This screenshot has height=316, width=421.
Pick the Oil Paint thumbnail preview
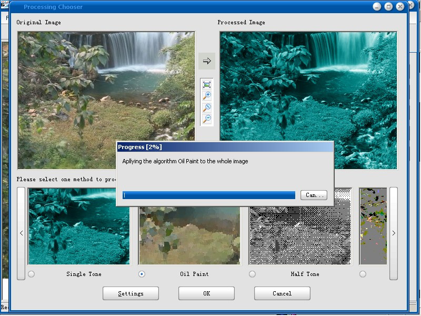pos(189,235)
